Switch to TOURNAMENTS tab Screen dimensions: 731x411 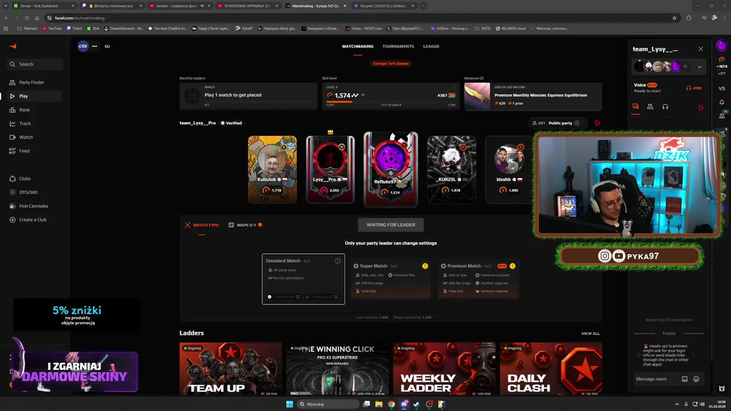click(398, 46)
